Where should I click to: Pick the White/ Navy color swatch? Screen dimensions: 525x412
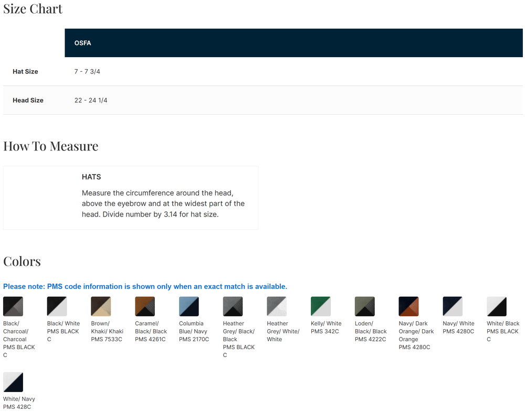[x=13, y=382]
